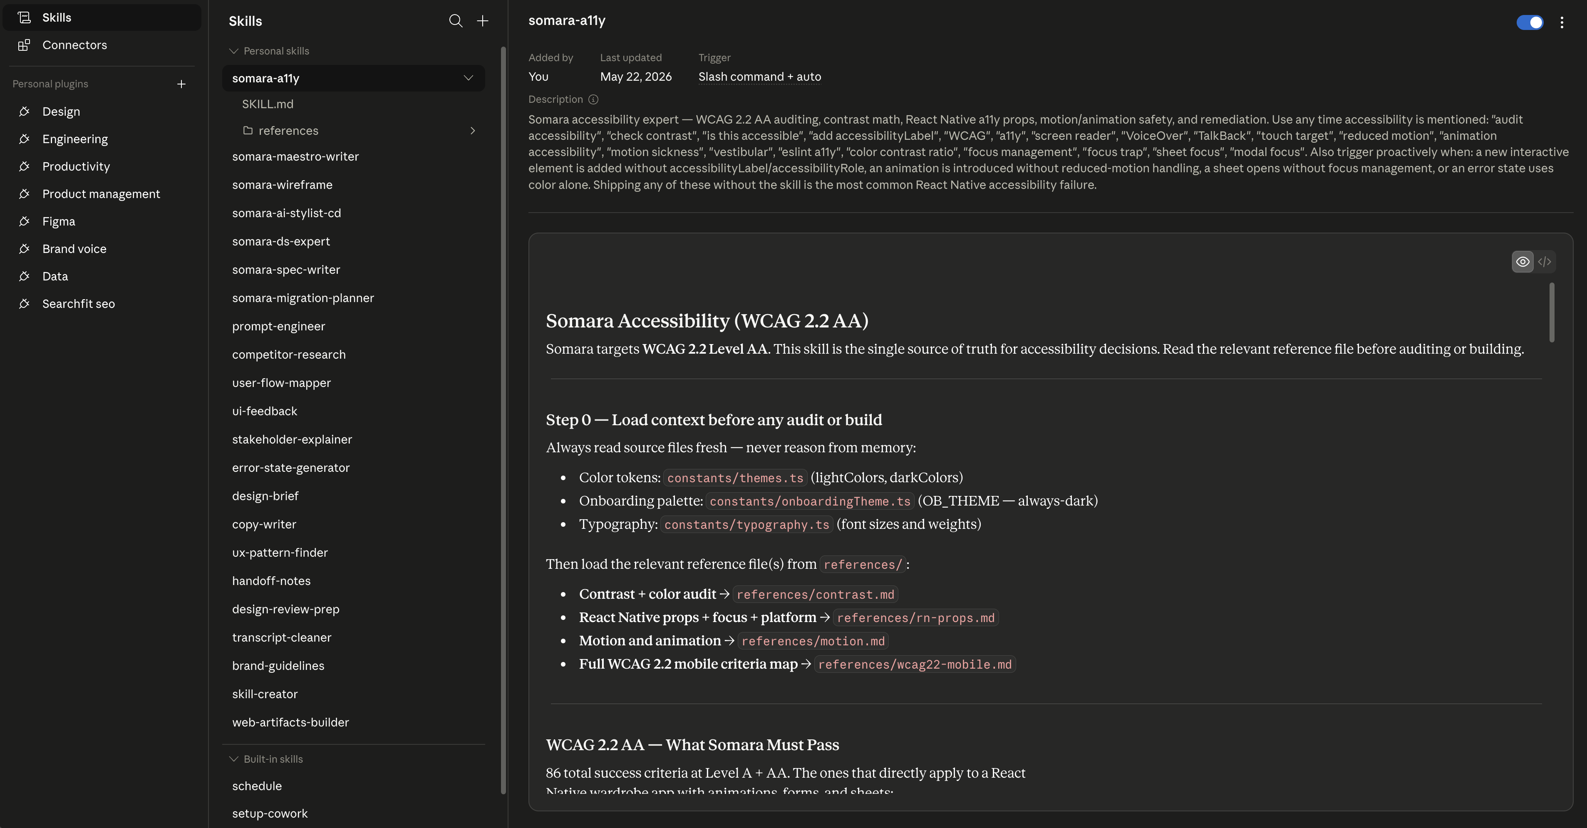Click the Productivity plugin icon

(24, 166)
